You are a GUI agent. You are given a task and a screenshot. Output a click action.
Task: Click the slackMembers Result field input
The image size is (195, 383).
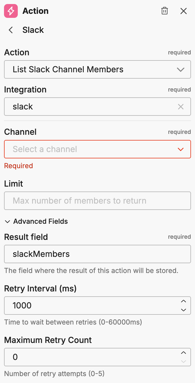tap(97, 254)
